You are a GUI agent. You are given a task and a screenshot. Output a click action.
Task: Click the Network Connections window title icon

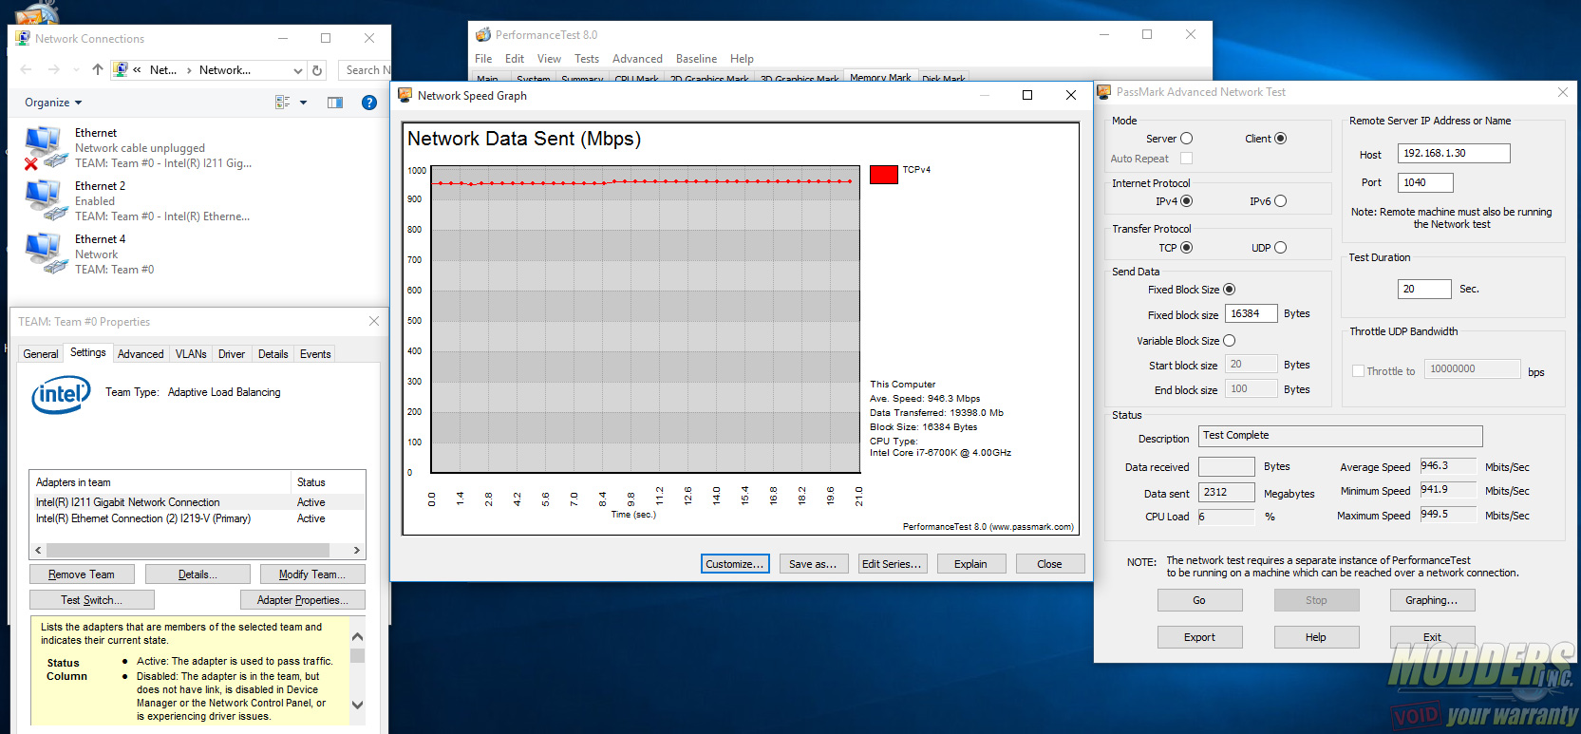(x=23, y=38)
